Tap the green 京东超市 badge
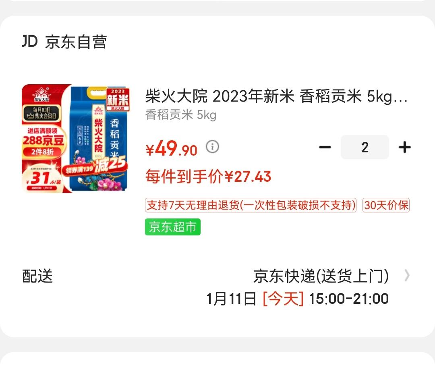The image size is (435, 368). (x=172, y=227)
